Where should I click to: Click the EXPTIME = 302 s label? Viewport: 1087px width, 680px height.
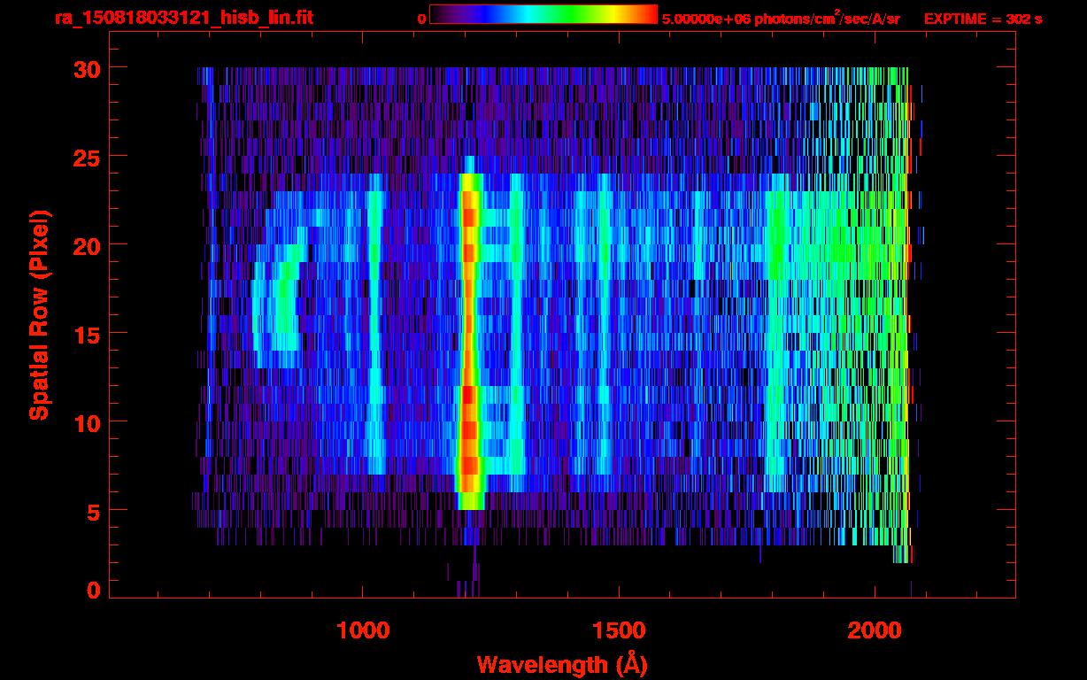[x=983, y=19]
